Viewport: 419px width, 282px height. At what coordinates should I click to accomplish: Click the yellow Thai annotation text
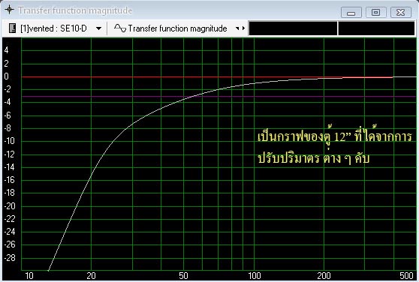[x=335, y=147]
